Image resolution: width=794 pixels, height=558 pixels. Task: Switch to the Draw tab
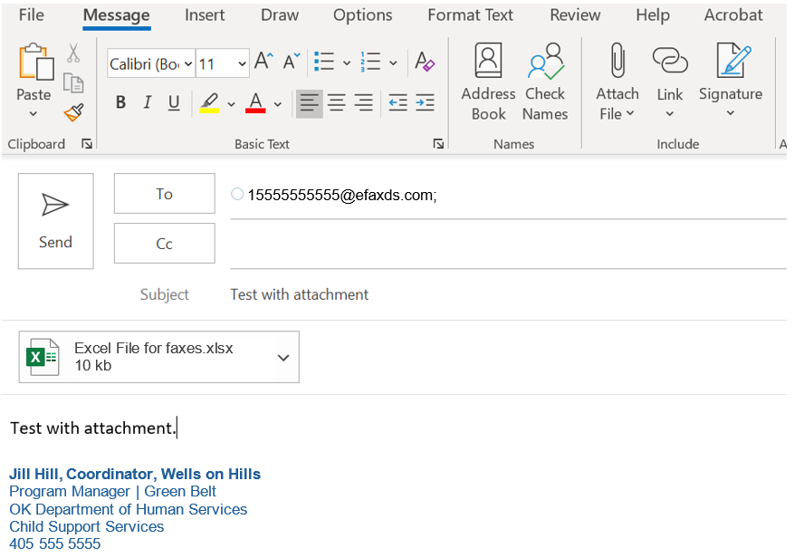pos(280,14)
